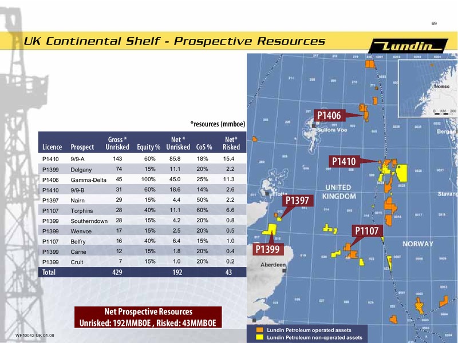
Task: Click net unrisked value 85.8
Action: pyautogui.click(x=175, y=159)
